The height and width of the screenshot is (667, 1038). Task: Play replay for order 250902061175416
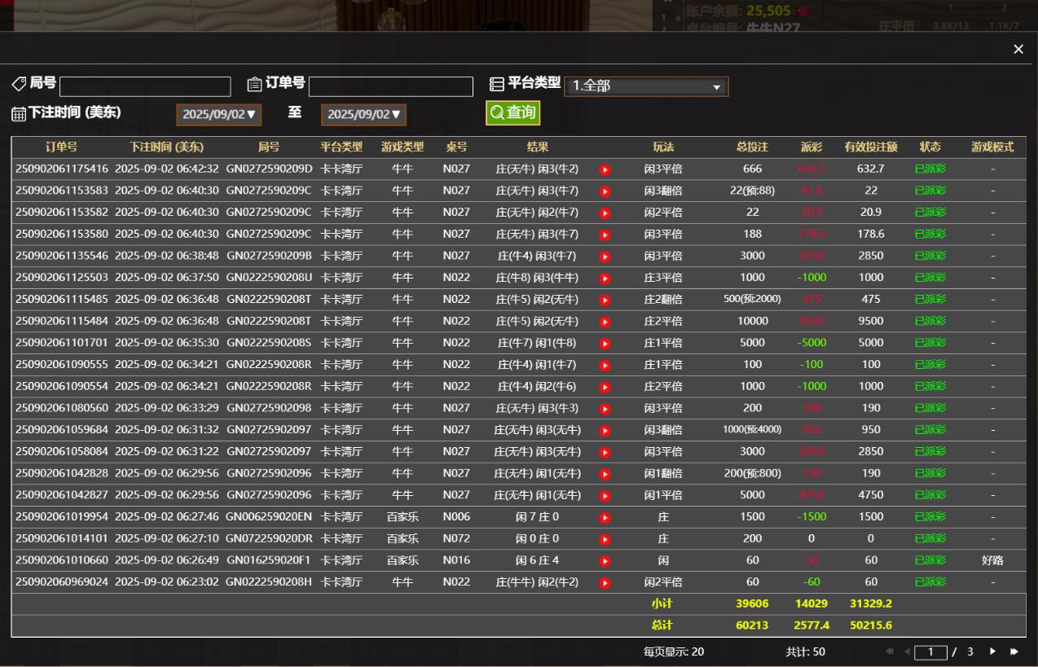pos(605,169)
